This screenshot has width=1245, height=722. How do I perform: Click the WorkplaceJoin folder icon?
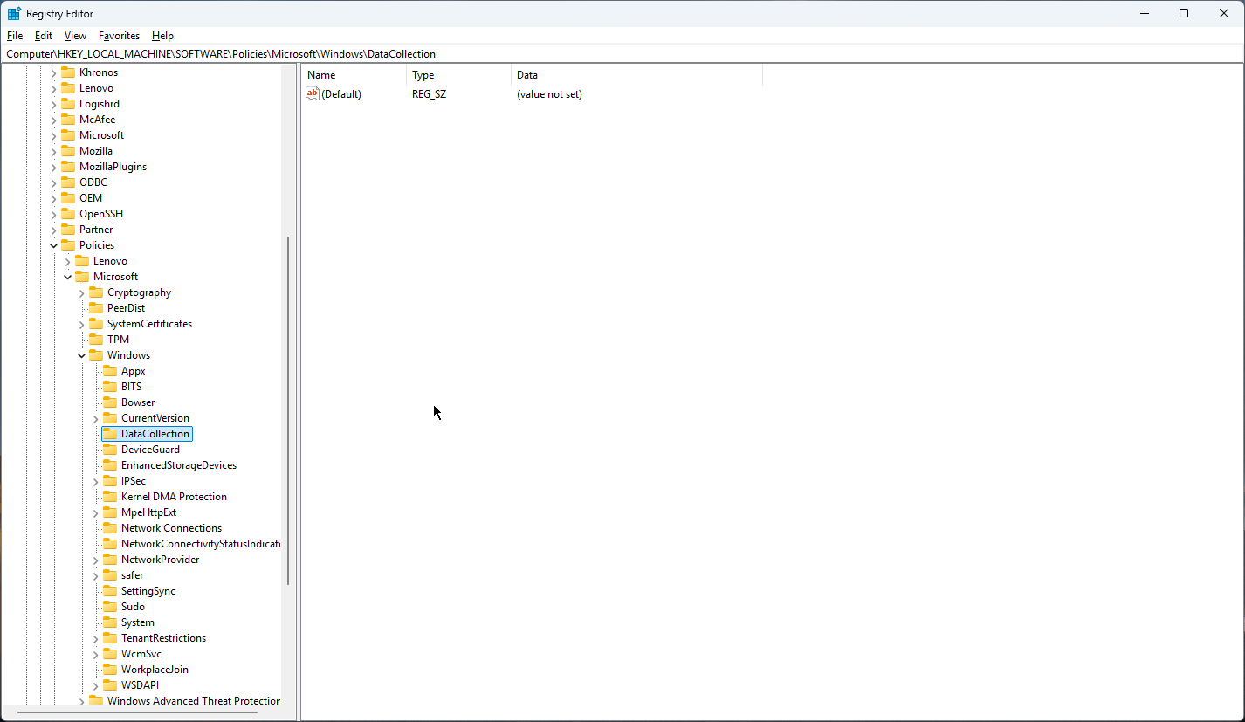[x=110, y=670]
